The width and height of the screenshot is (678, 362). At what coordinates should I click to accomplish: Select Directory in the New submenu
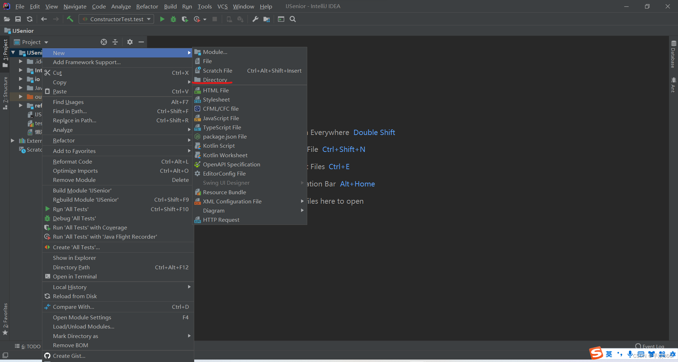pos(216,80)
